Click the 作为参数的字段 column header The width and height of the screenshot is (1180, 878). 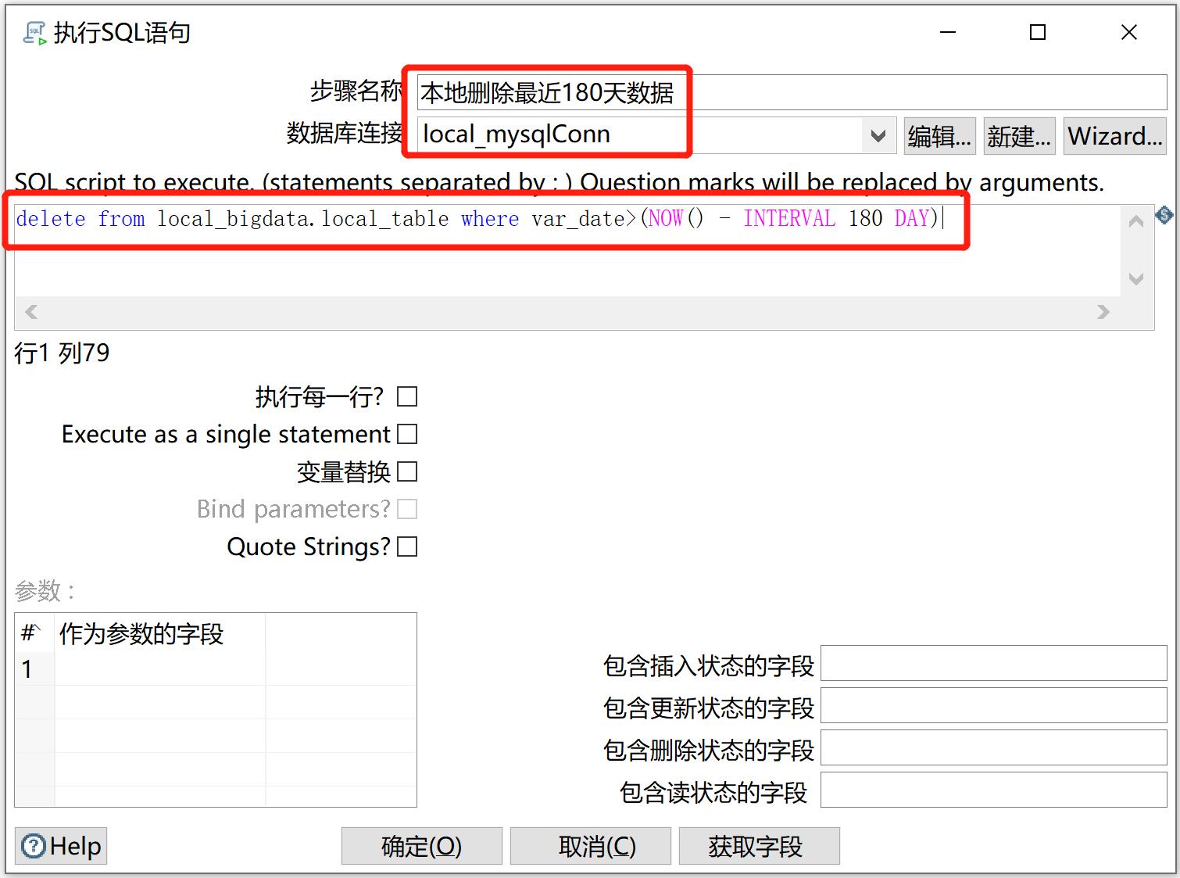click(x=159, y=633)
